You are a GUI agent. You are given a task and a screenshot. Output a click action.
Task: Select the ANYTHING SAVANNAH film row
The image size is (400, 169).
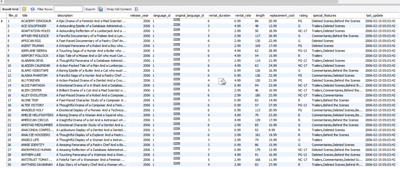(x=200, y=165)
